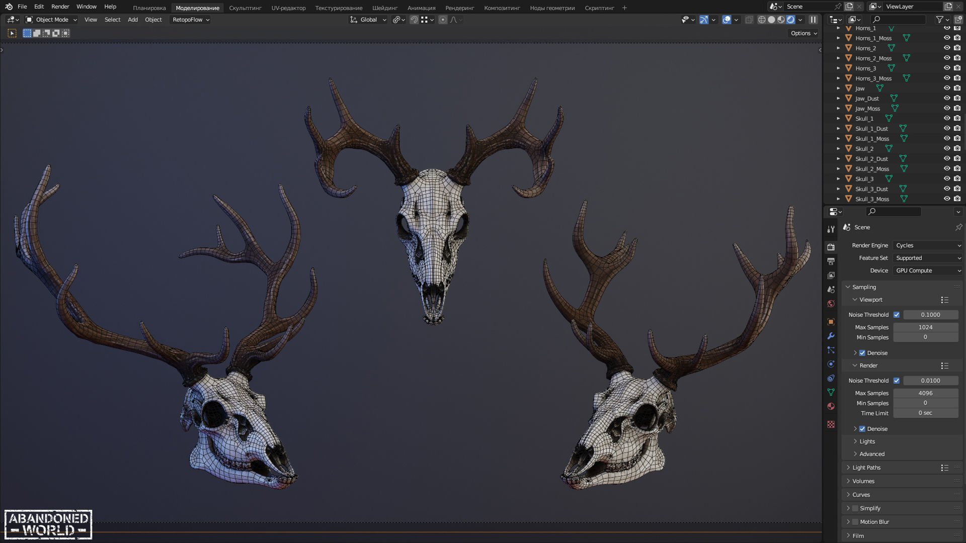Open the Render Engine Cycles dropdown
This screenshot has height=543, width=966.
(928, 245)
